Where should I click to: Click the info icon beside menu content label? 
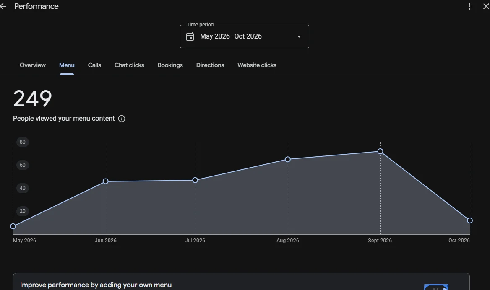[122, 119]
